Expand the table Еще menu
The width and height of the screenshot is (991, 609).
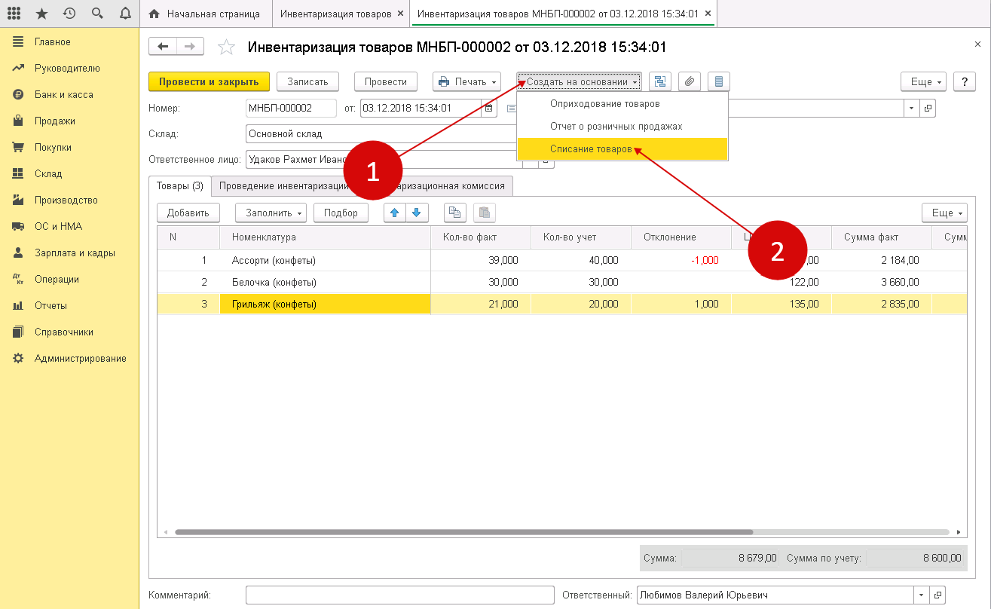pyautogui.click(x=944, y=213)
